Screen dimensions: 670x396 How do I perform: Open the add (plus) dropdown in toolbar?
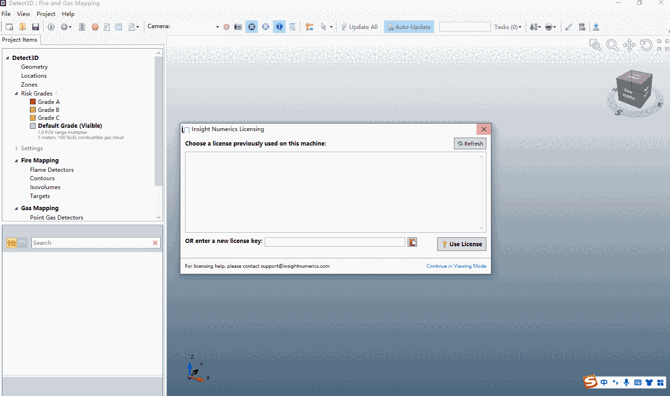[x=66, y=27]
